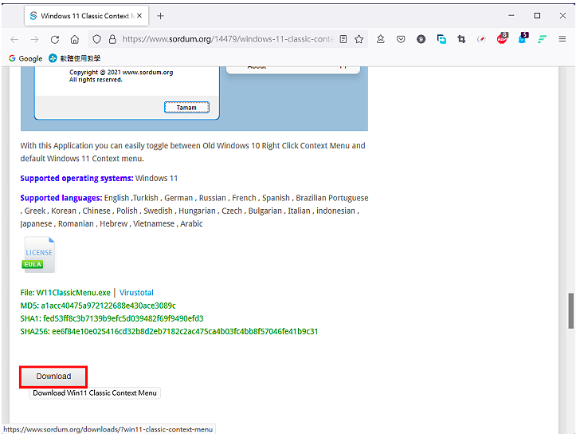Click the Tamam button in the screenshot
Viewport: 584px width, 434px height.
[186, 108]
